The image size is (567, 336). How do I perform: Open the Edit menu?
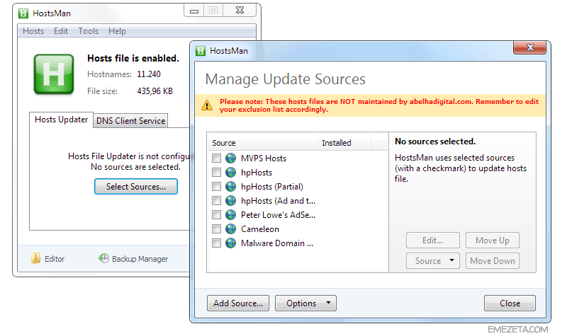(x=61, y=31)
